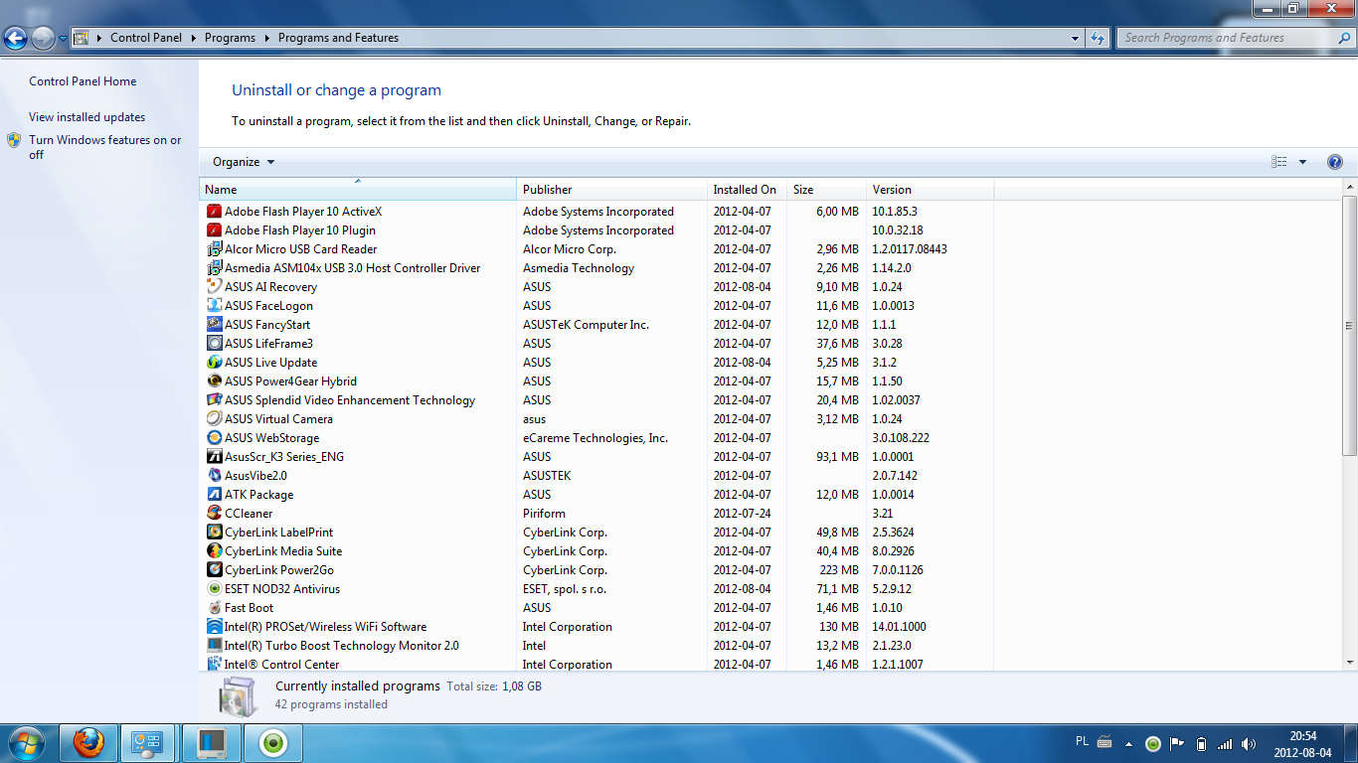Click the Intel PROSet/Wireless WiFi Software icon
Viewport: 1358px width, 763px height.
coord(214,627)
